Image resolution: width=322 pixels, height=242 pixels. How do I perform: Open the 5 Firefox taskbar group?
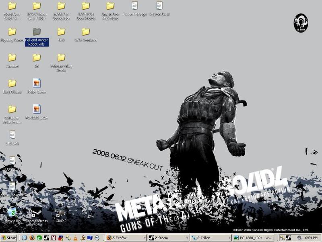[126, 238]
